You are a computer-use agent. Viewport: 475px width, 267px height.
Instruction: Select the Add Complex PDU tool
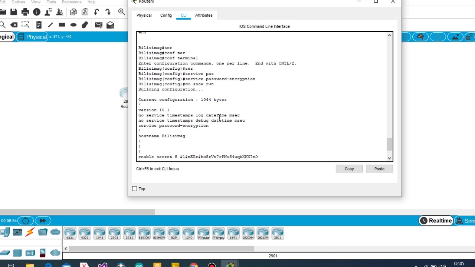pos(110,25)
